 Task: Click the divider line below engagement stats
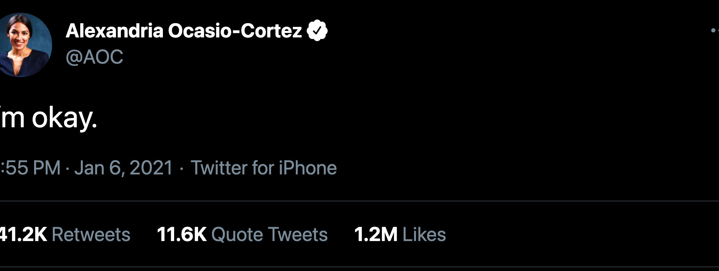[359, 267]
